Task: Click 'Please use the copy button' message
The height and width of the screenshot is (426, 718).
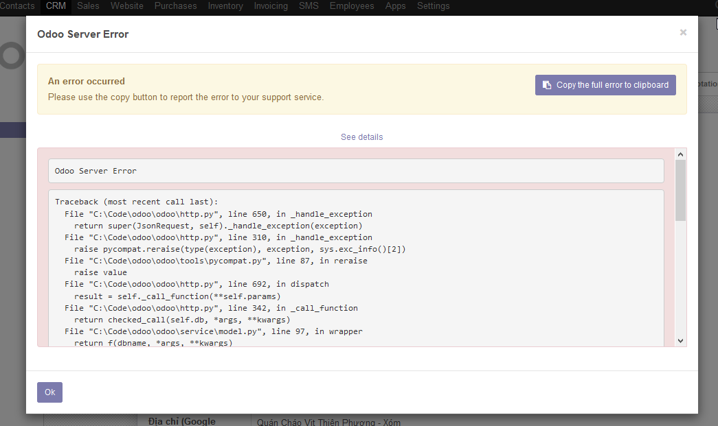Action: [186, 97]
